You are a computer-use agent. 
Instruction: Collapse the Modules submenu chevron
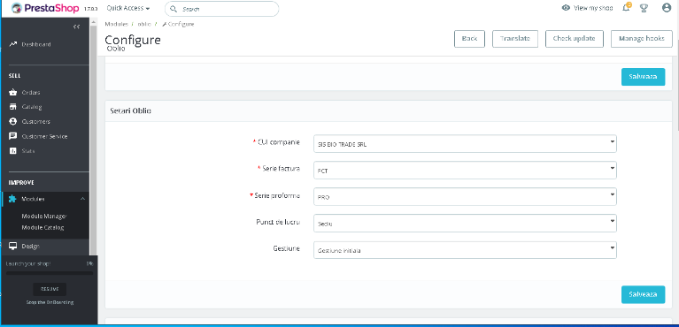coord(82,199)
